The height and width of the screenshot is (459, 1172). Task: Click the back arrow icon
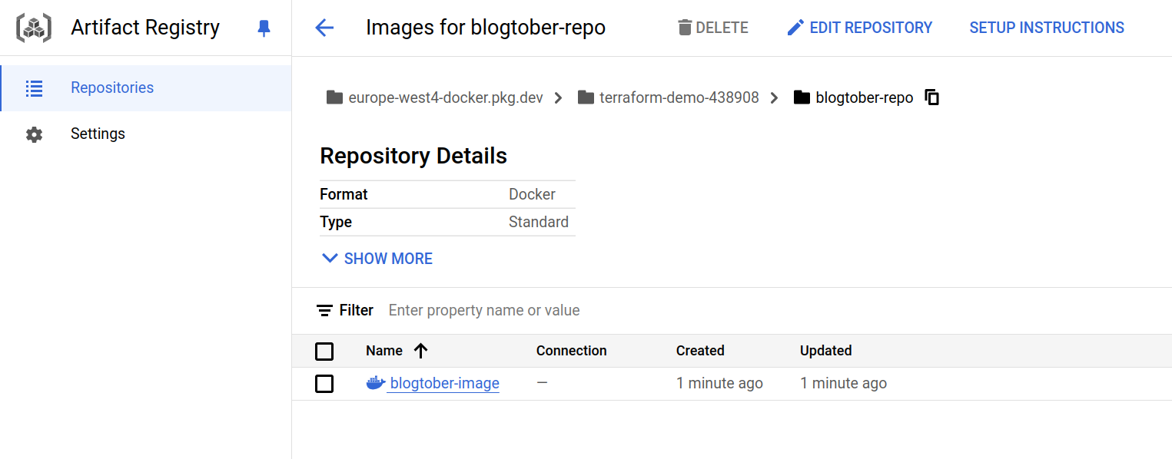click(x=324, y=28)
